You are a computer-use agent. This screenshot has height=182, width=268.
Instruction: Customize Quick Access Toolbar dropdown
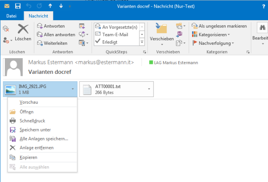pyautogui.click(x=70, y=6)
